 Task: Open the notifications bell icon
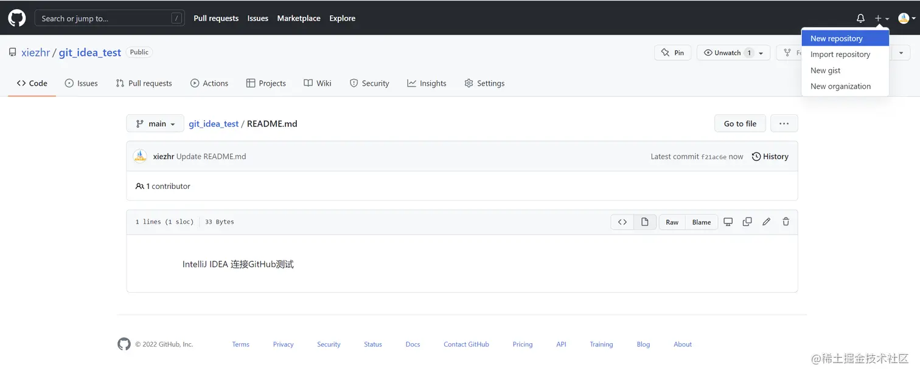click(x=860, y=18)
